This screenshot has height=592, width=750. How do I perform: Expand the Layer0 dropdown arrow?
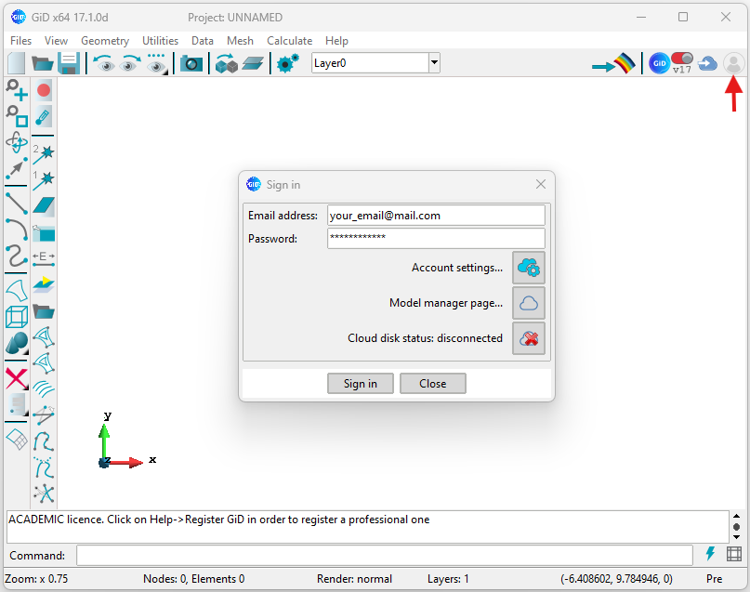pyautogui.click(x=434, y=62)
